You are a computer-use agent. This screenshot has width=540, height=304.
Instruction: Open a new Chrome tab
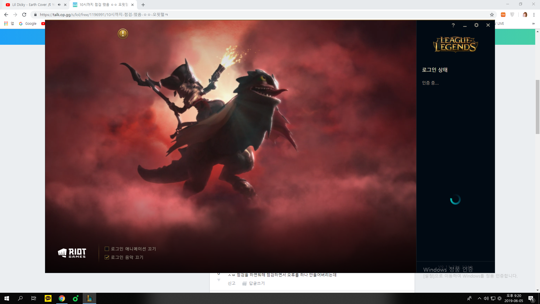click(x=143, y=5)
